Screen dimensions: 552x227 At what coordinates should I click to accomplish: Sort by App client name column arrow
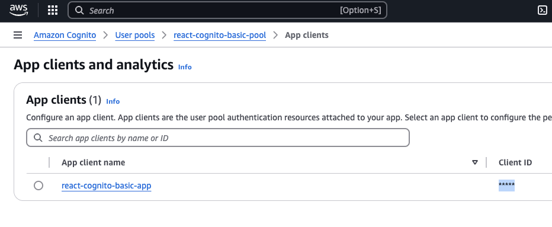click(475, 162)
